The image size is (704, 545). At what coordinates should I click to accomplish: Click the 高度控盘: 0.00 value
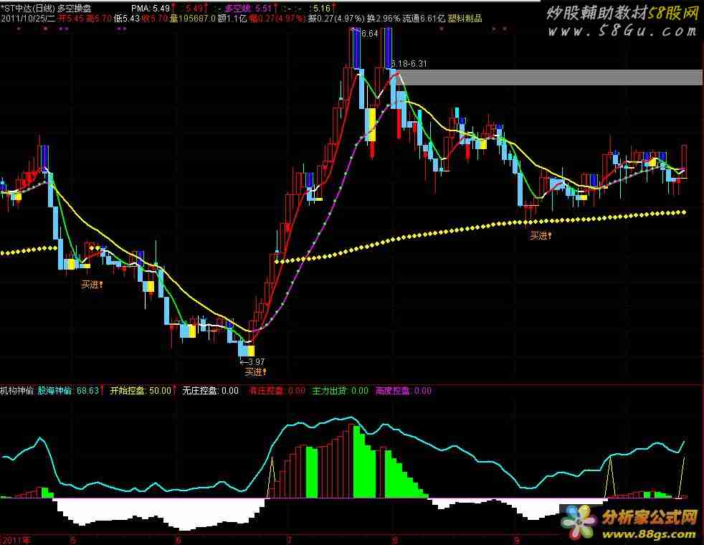[404, 391]
